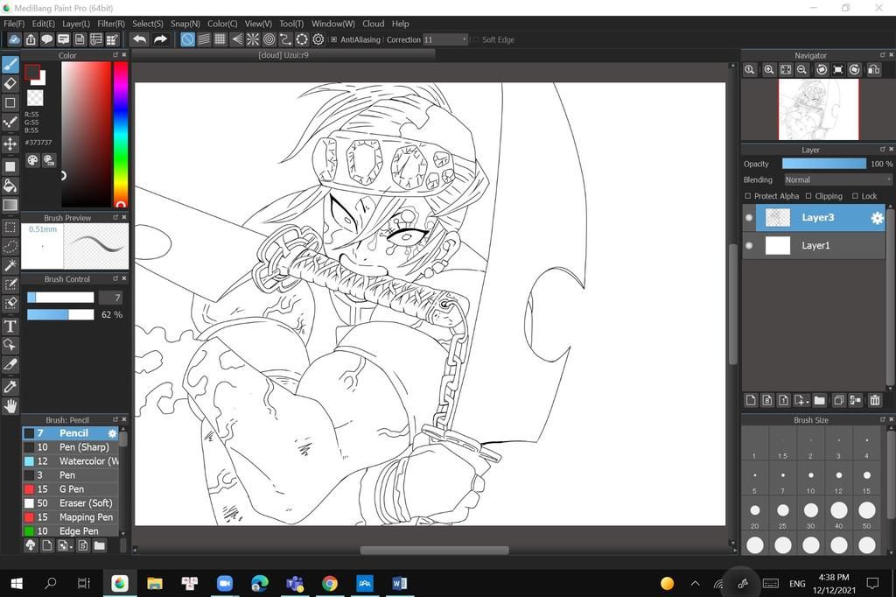This screenshot has width=896, height=597.
Task: Select the Gradient tool
Action: (10, 205)
